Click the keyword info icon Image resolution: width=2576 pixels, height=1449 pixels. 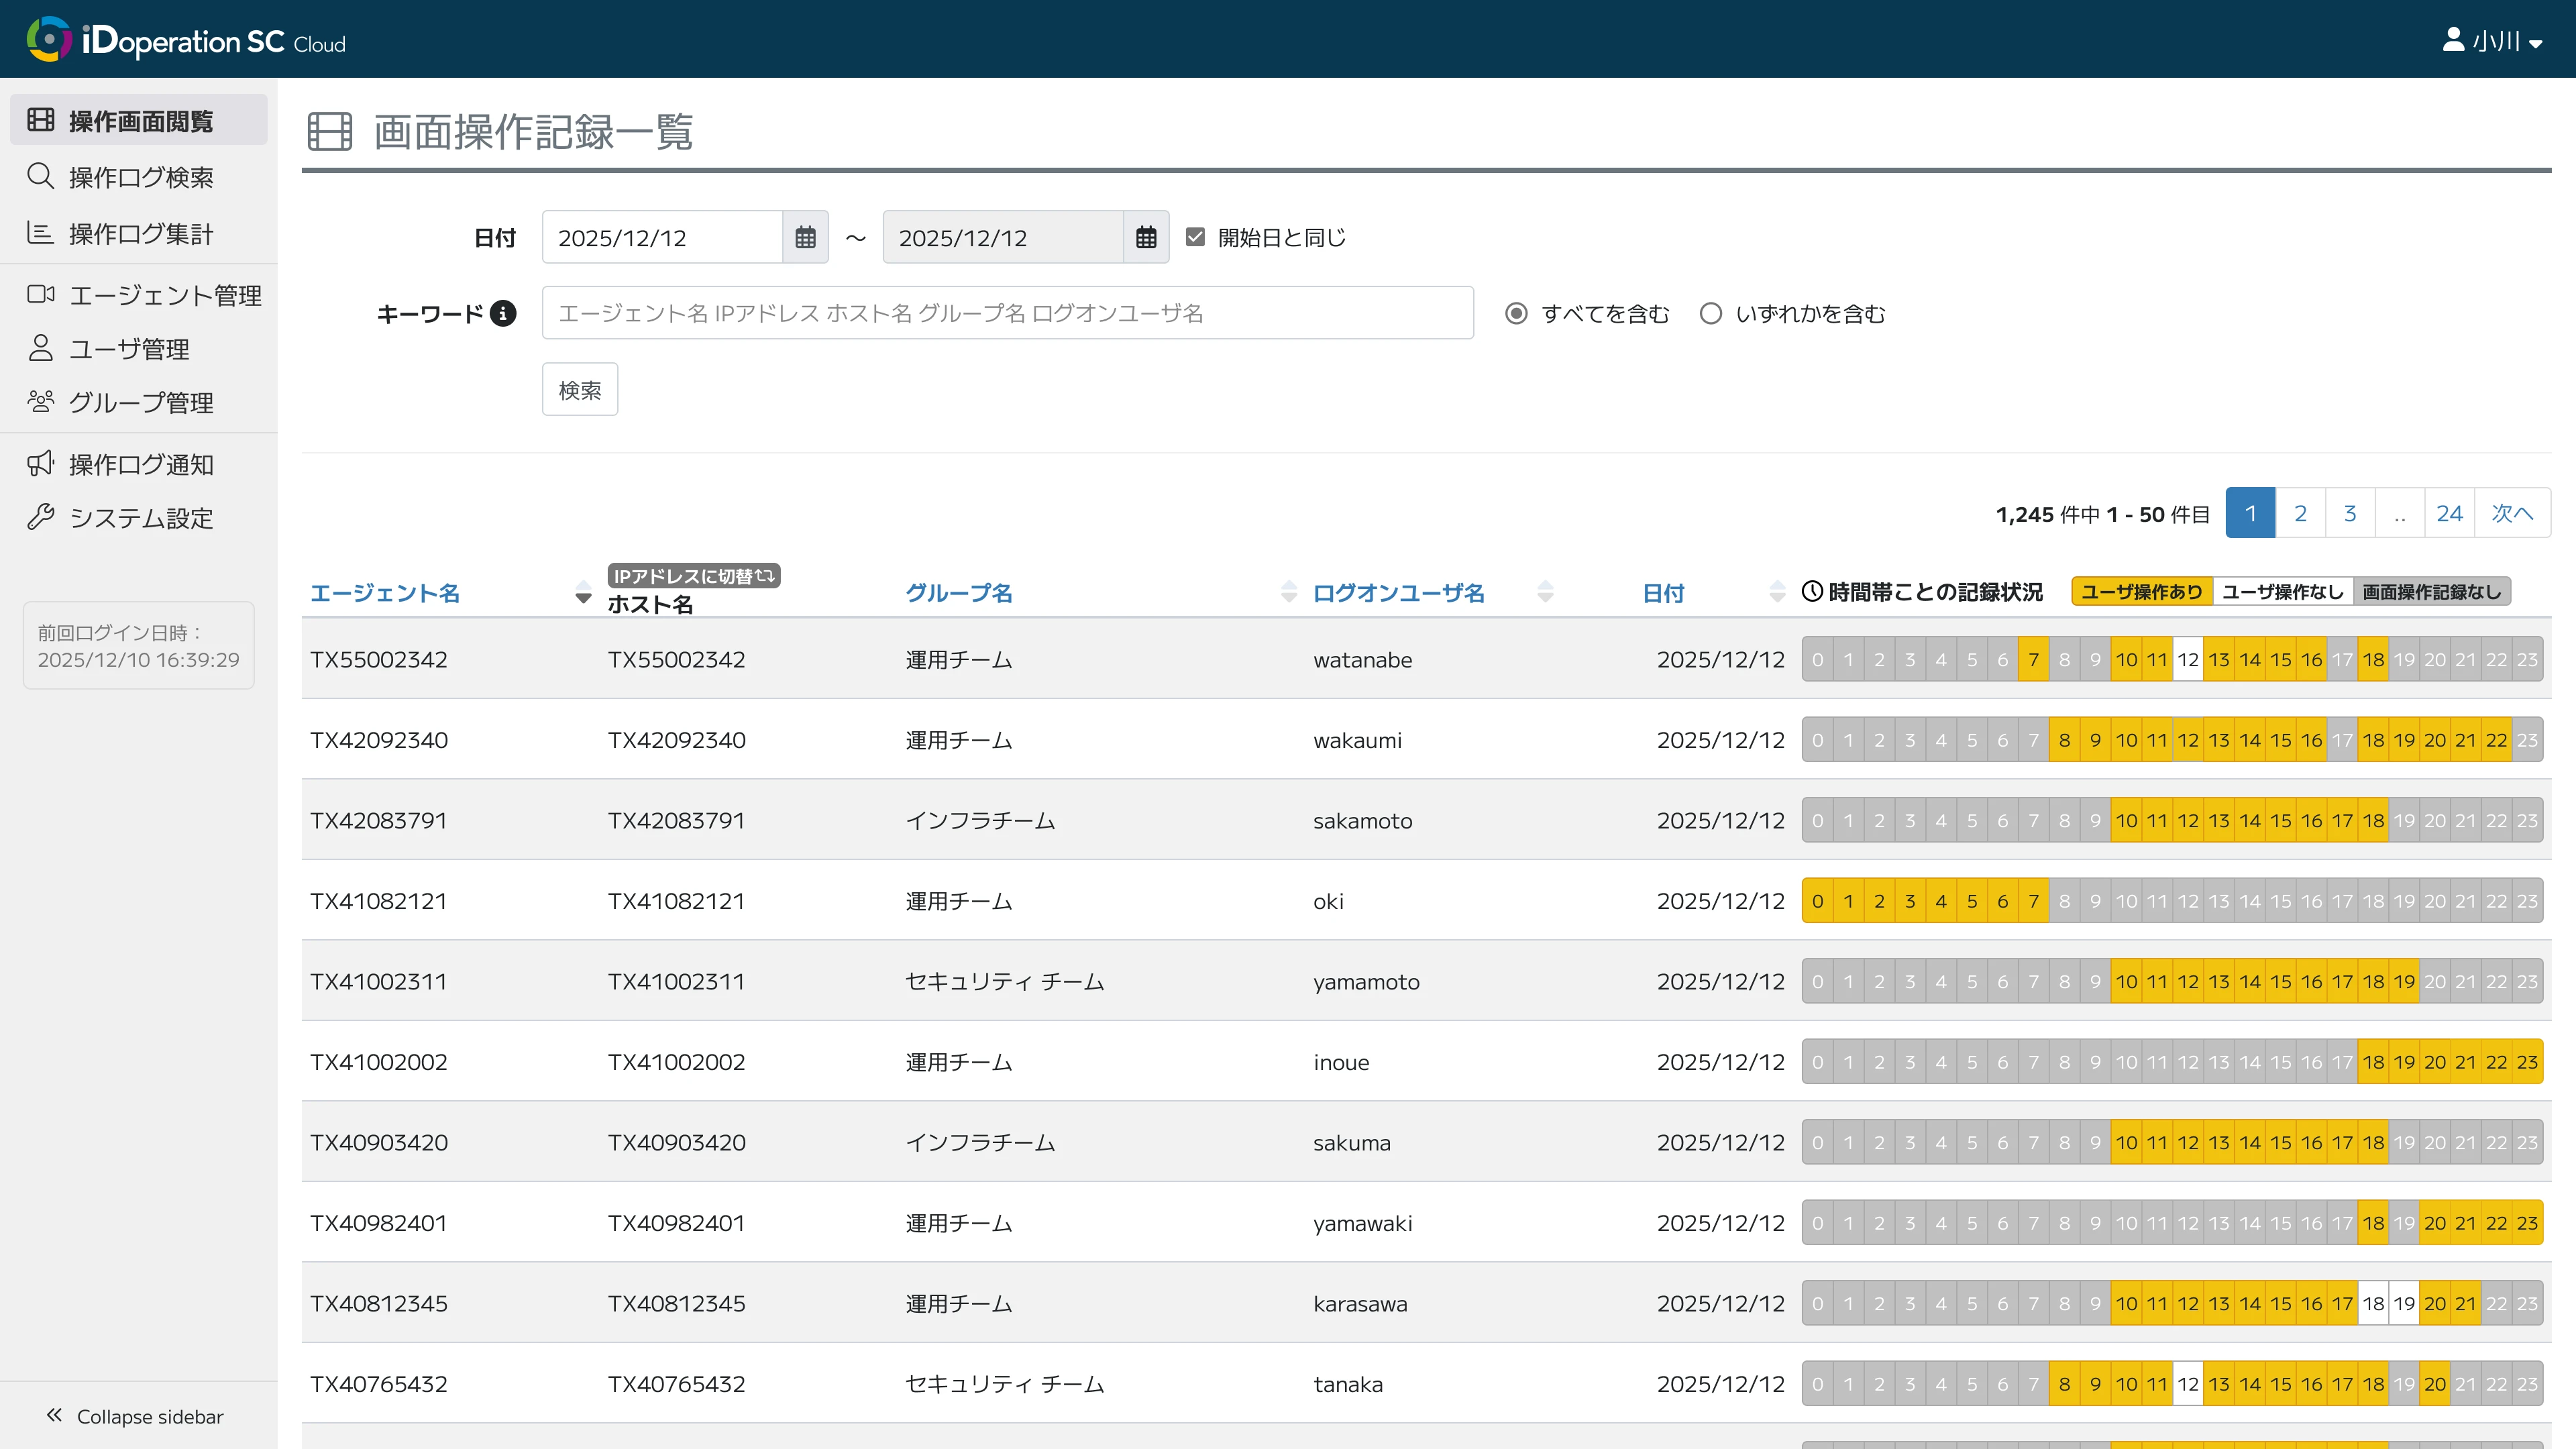coord(504,313)
